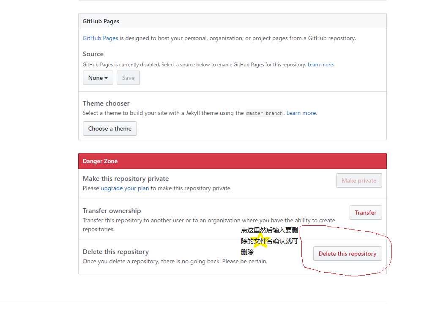
Task: Select the Make this repository private heading
Action: pyautogui.click(x=126, y=179)
